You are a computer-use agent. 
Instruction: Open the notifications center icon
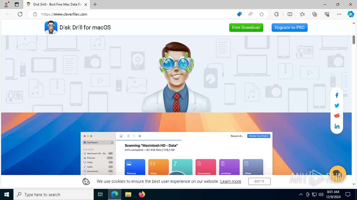click(x=348, y=194)
